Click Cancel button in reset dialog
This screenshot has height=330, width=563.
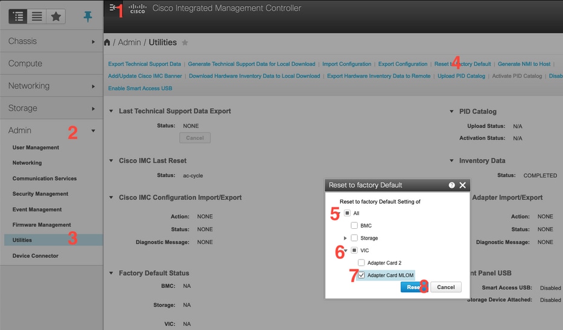(445, 287)
